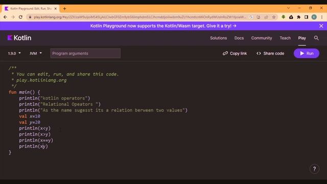Click the share page icon in address bar

pos(266,17)
